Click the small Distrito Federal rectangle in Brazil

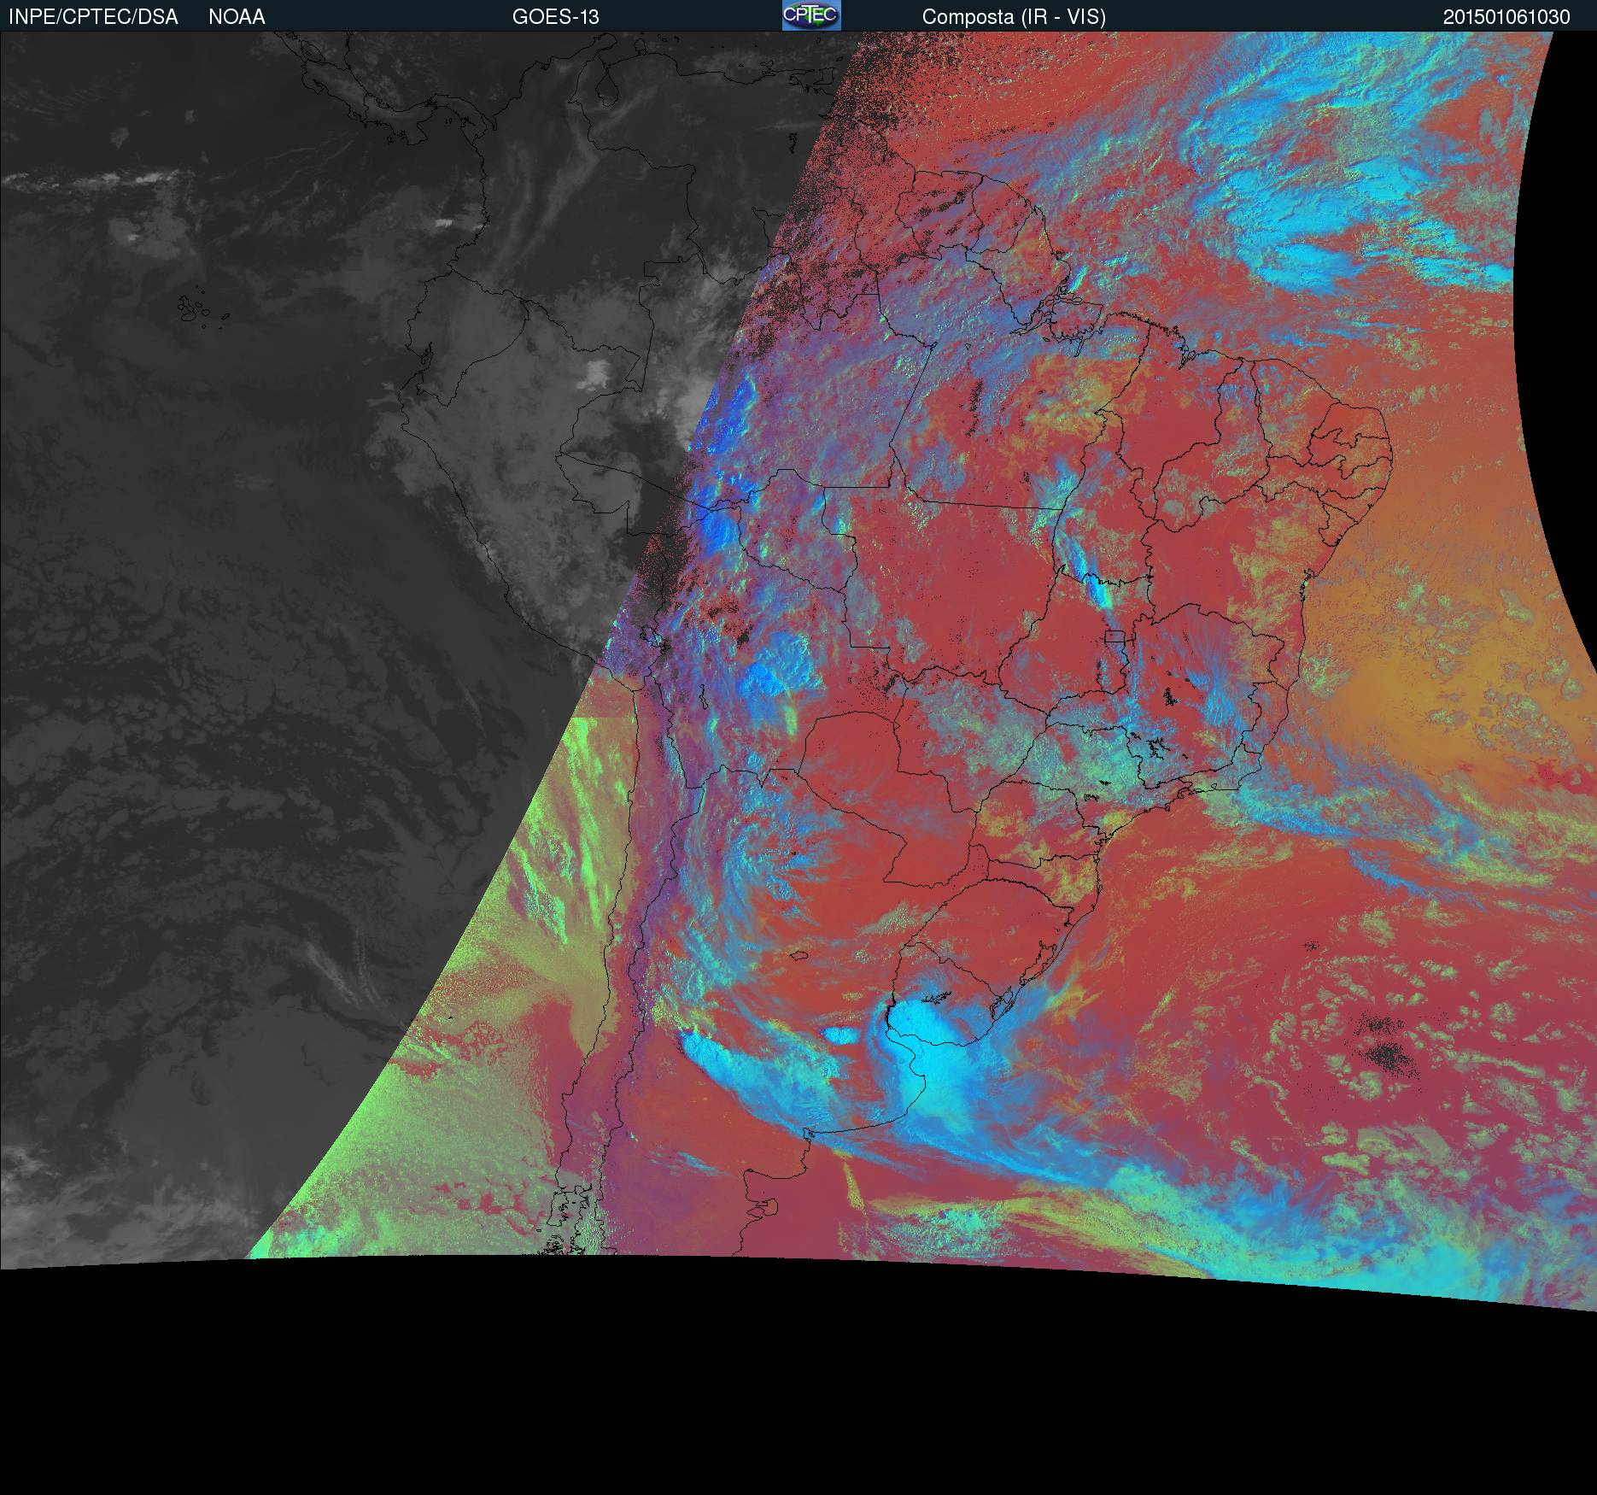coord(1115,636)
